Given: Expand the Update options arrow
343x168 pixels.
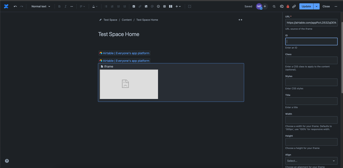Looking at the screenshot, I should (x=317, y=6).
